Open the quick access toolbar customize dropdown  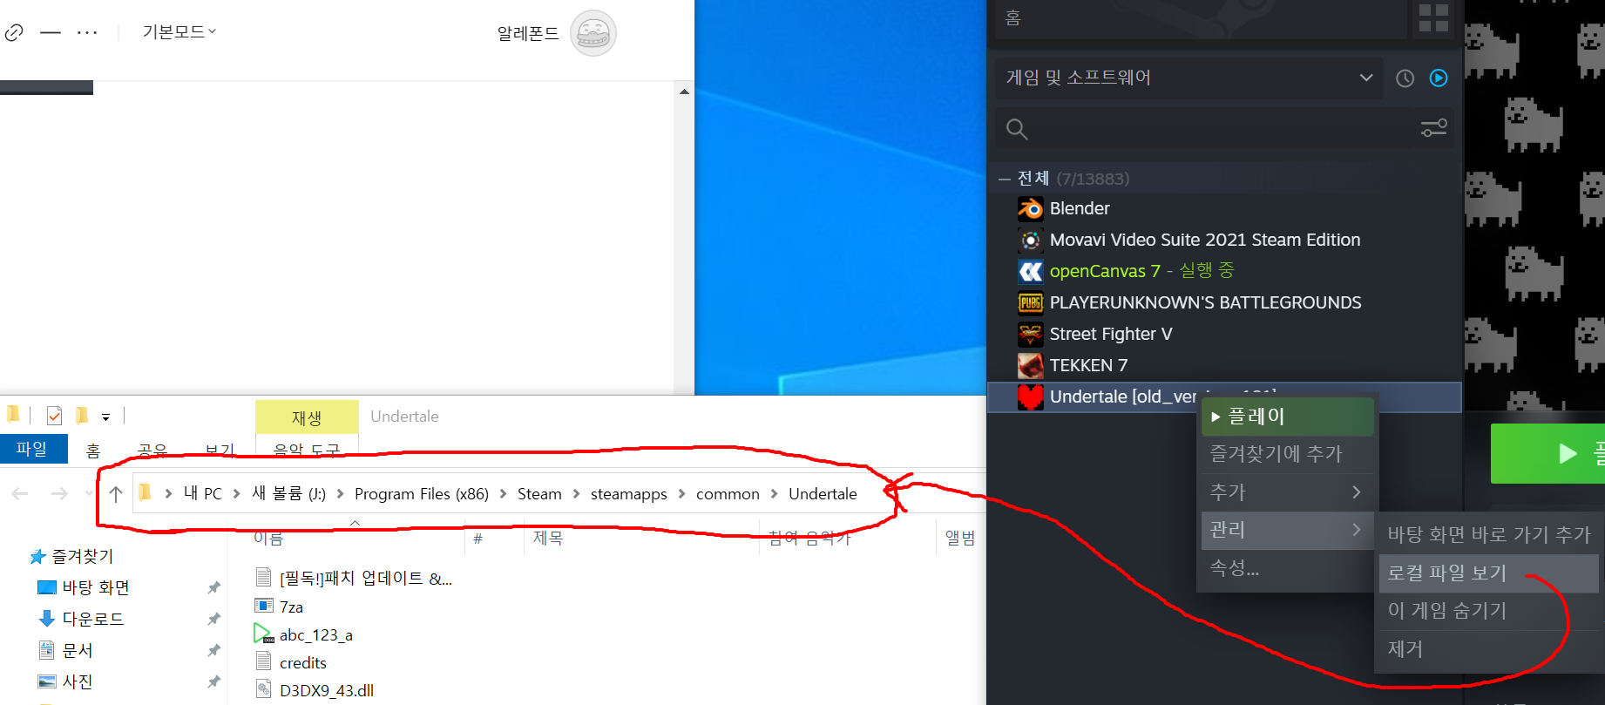click(106, 417)
